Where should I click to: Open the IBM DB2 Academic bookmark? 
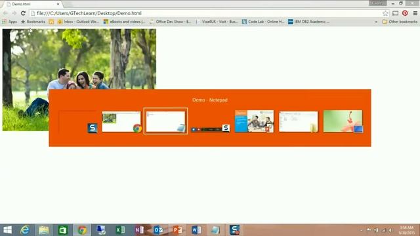(309, 22)
